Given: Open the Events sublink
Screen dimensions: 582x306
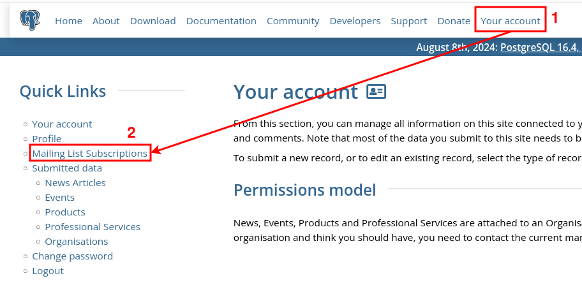Looking at the screenshot, I should point(60,198).
